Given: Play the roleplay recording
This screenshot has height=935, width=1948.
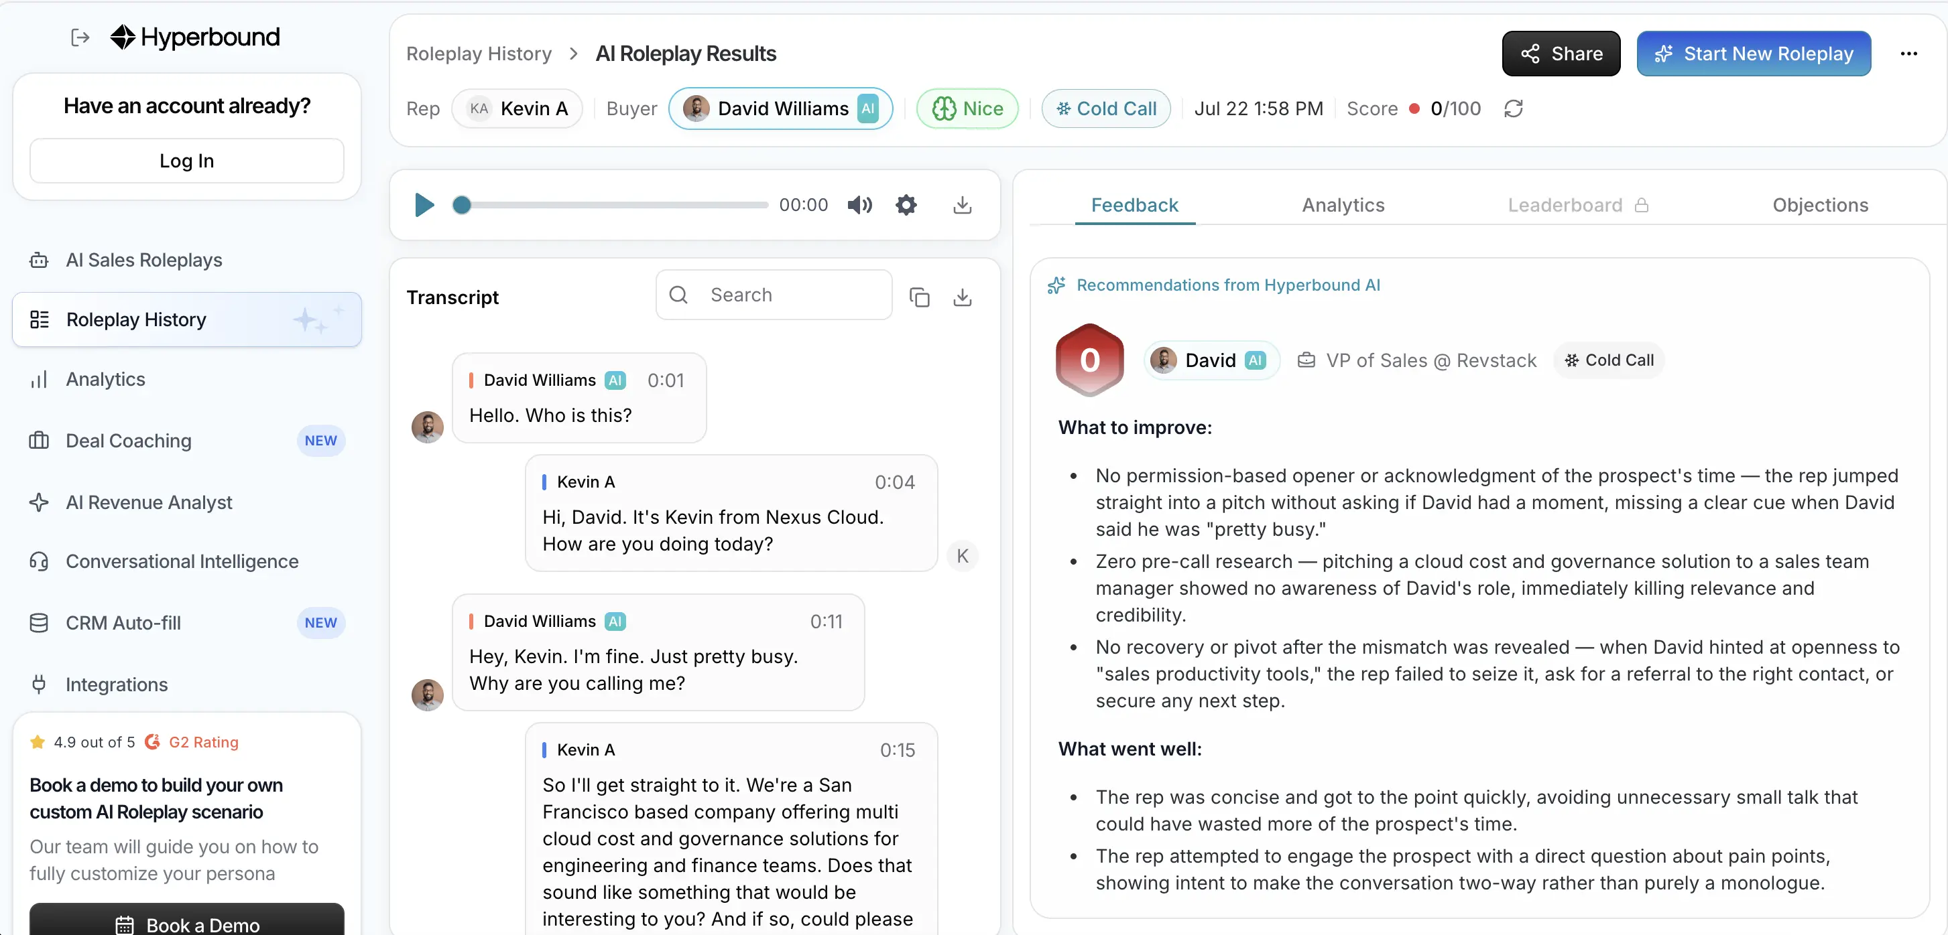Looking at the screenshot, I should [424, 205].
